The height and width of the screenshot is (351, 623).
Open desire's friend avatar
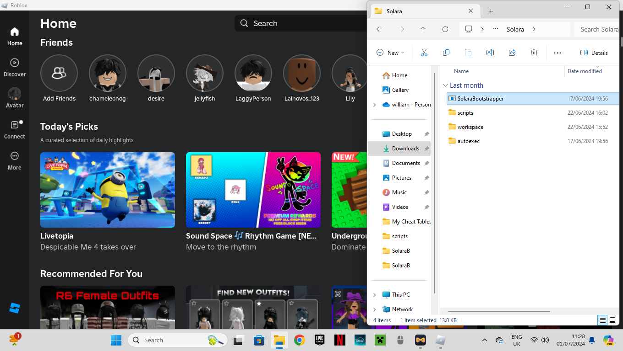156,73
